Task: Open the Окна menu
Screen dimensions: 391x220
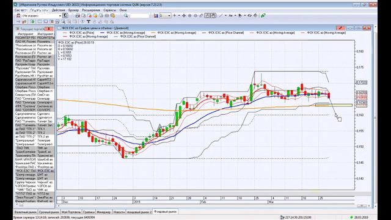Action: tap(123, 10)
